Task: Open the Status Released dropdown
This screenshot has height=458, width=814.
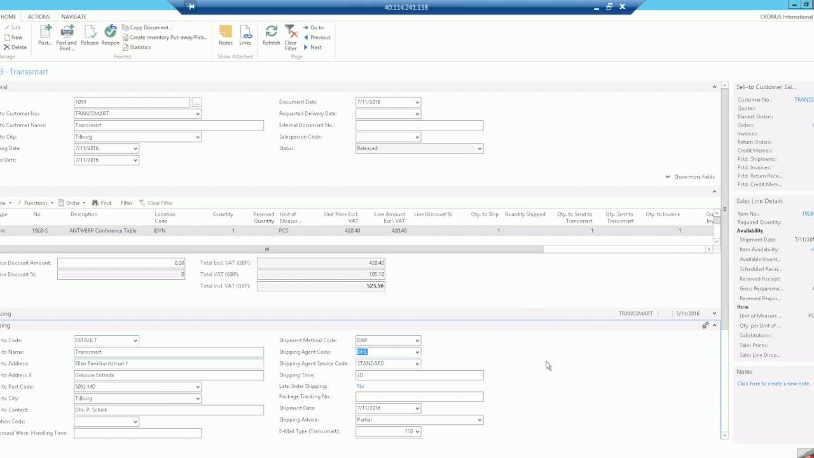Action: point(479,148)
